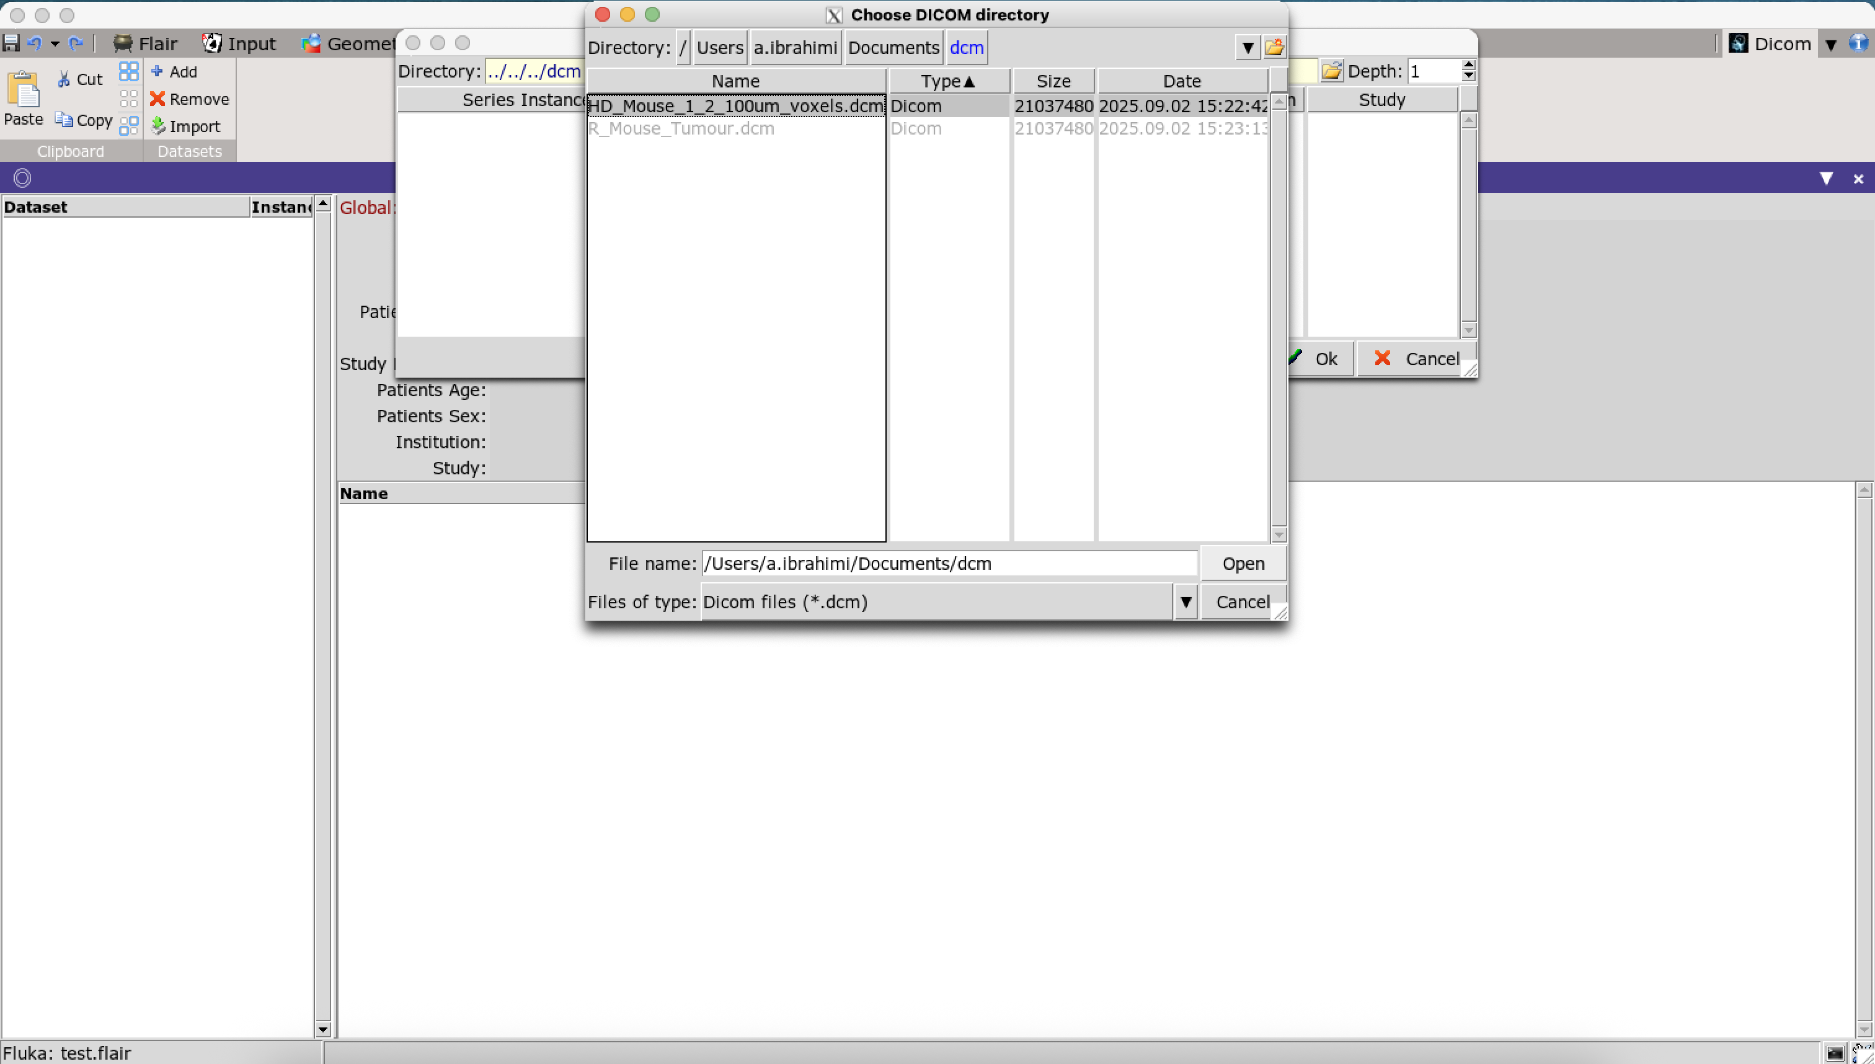1875x1064 pixels.
Task: Open the undo history dropdown arrow
Action: click(x=55, y=44)
